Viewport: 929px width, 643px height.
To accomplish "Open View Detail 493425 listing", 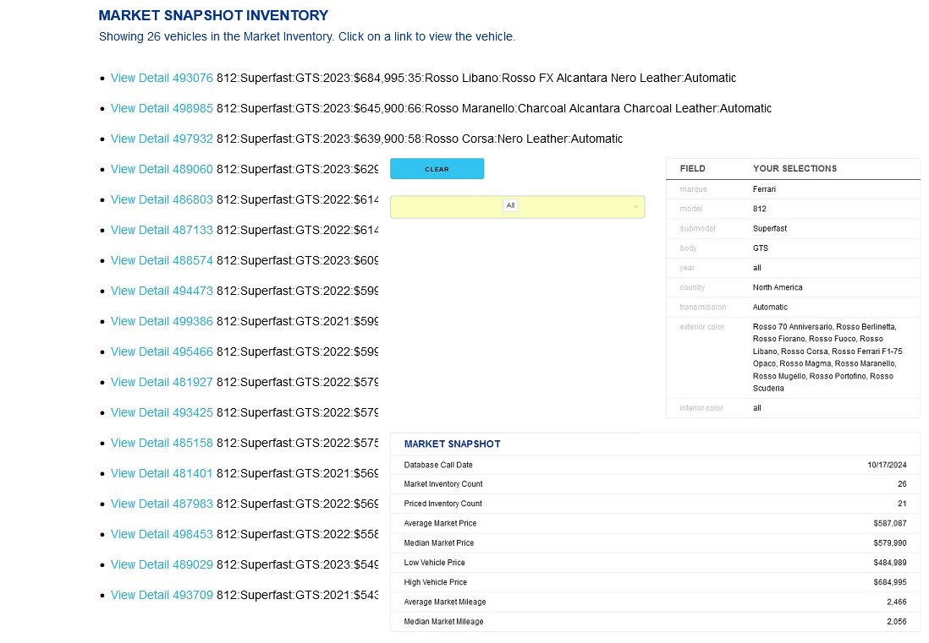I will click(x=162, y=412).
